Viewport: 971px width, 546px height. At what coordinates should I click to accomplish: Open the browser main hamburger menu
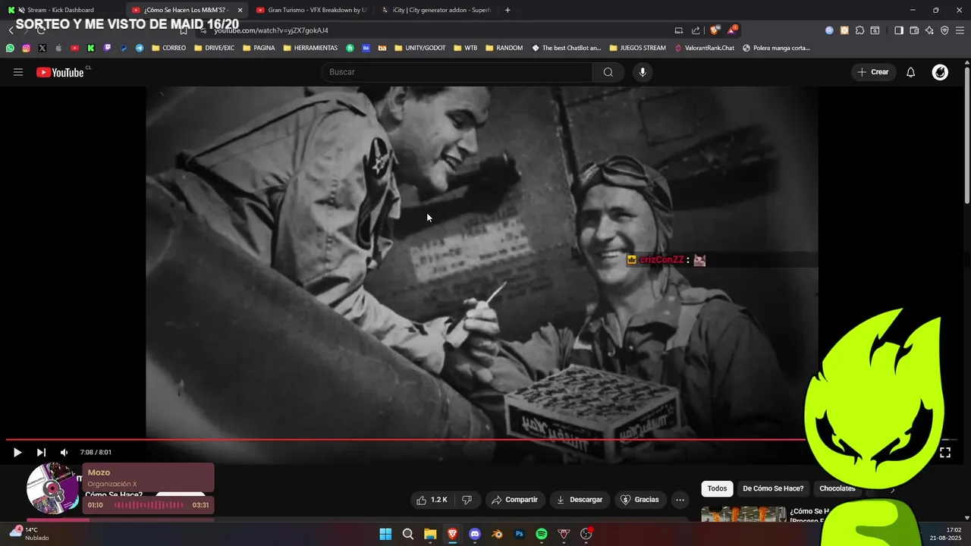click(x=960, y=30)
